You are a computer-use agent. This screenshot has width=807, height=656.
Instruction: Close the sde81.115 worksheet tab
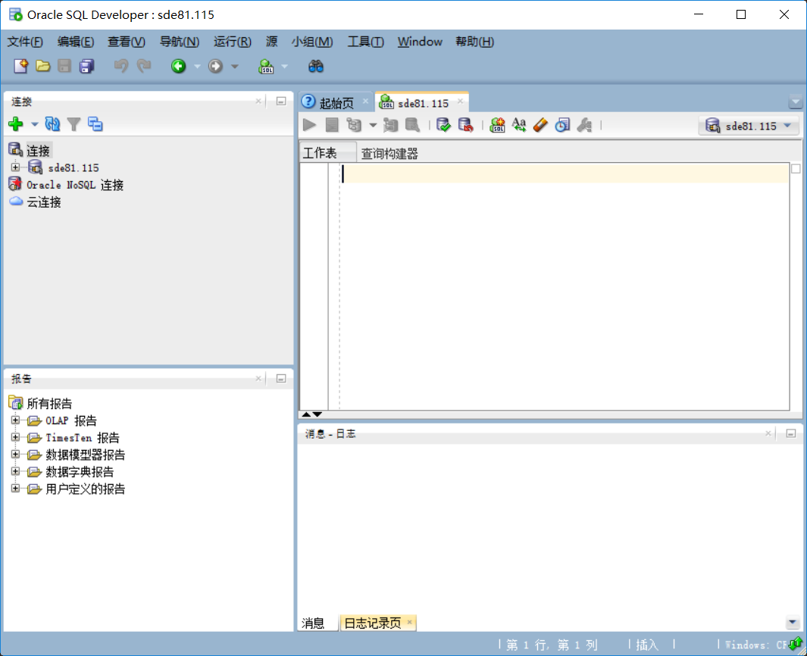[460, 102]
